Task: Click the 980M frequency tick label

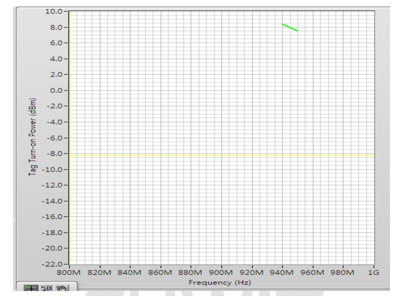Action: 343,273
